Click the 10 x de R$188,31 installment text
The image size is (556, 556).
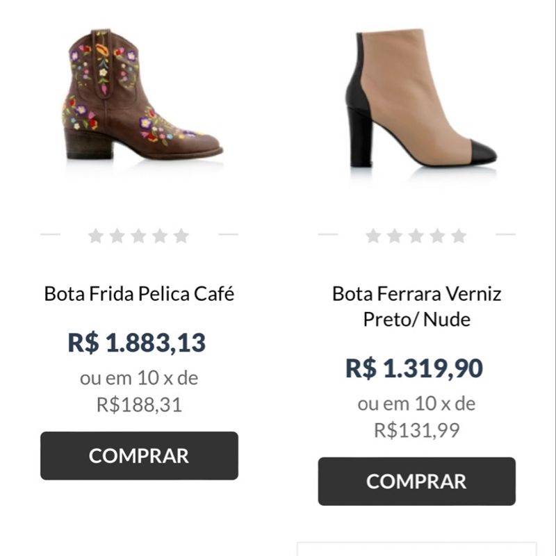pos(139,391)
